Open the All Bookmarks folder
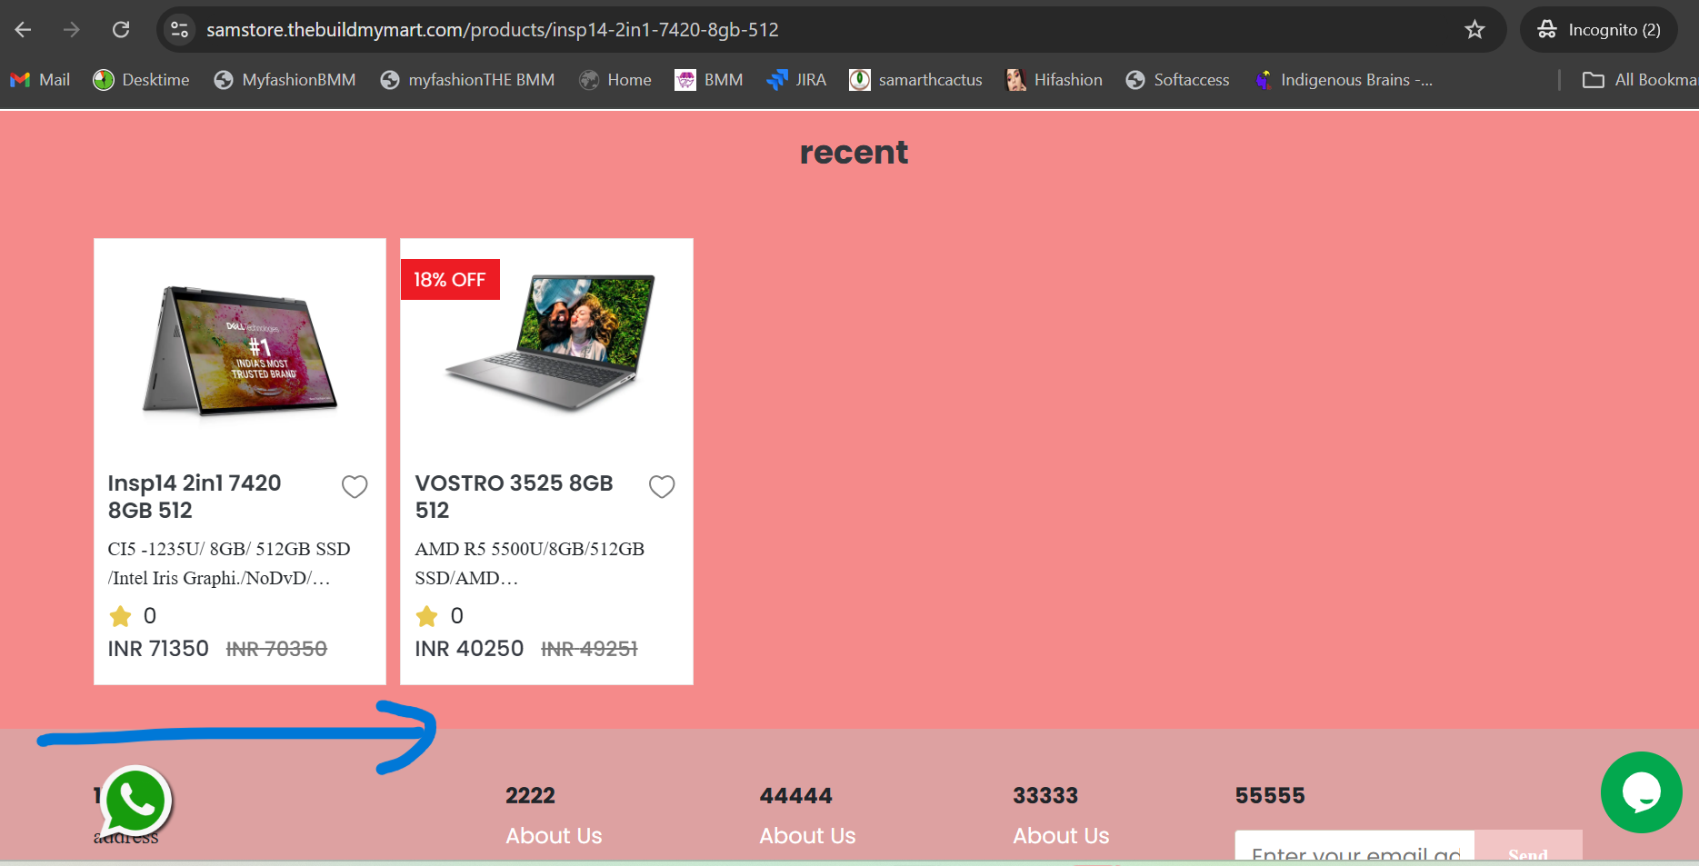 pyautogui.click(x=1640, y=80)
